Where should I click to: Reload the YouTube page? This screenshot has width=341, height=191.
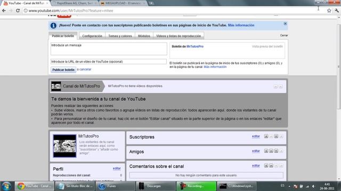tap(18, 11)
